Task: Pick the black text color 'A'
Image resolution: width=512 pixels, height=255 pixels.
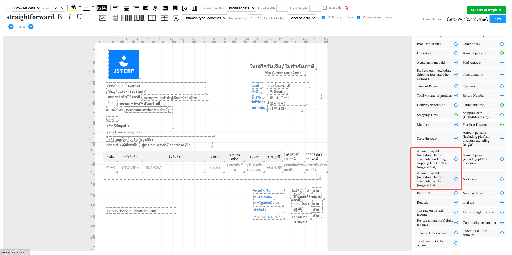Action: (x=86, y=8)
